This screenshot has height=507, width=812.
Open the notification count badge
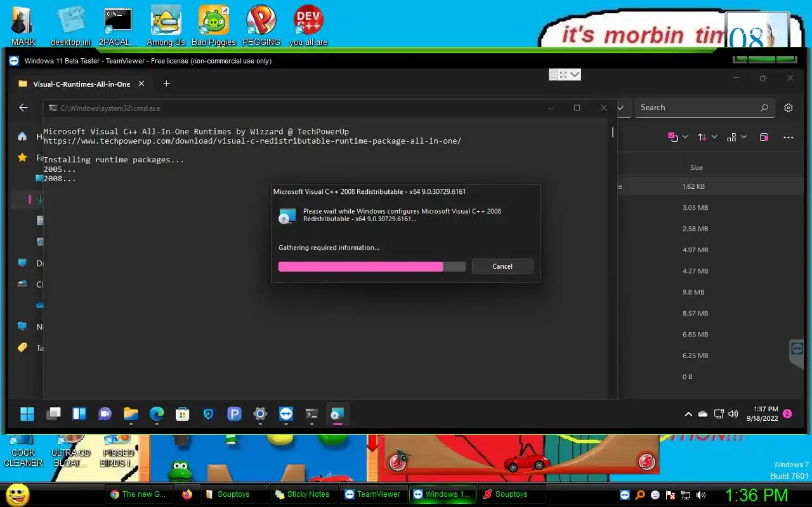point(787,414)
